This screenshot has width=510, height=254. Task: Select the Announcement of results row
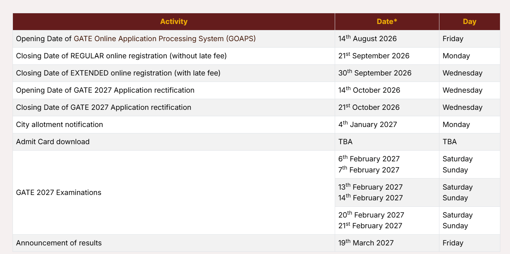[x=256, y=243]
